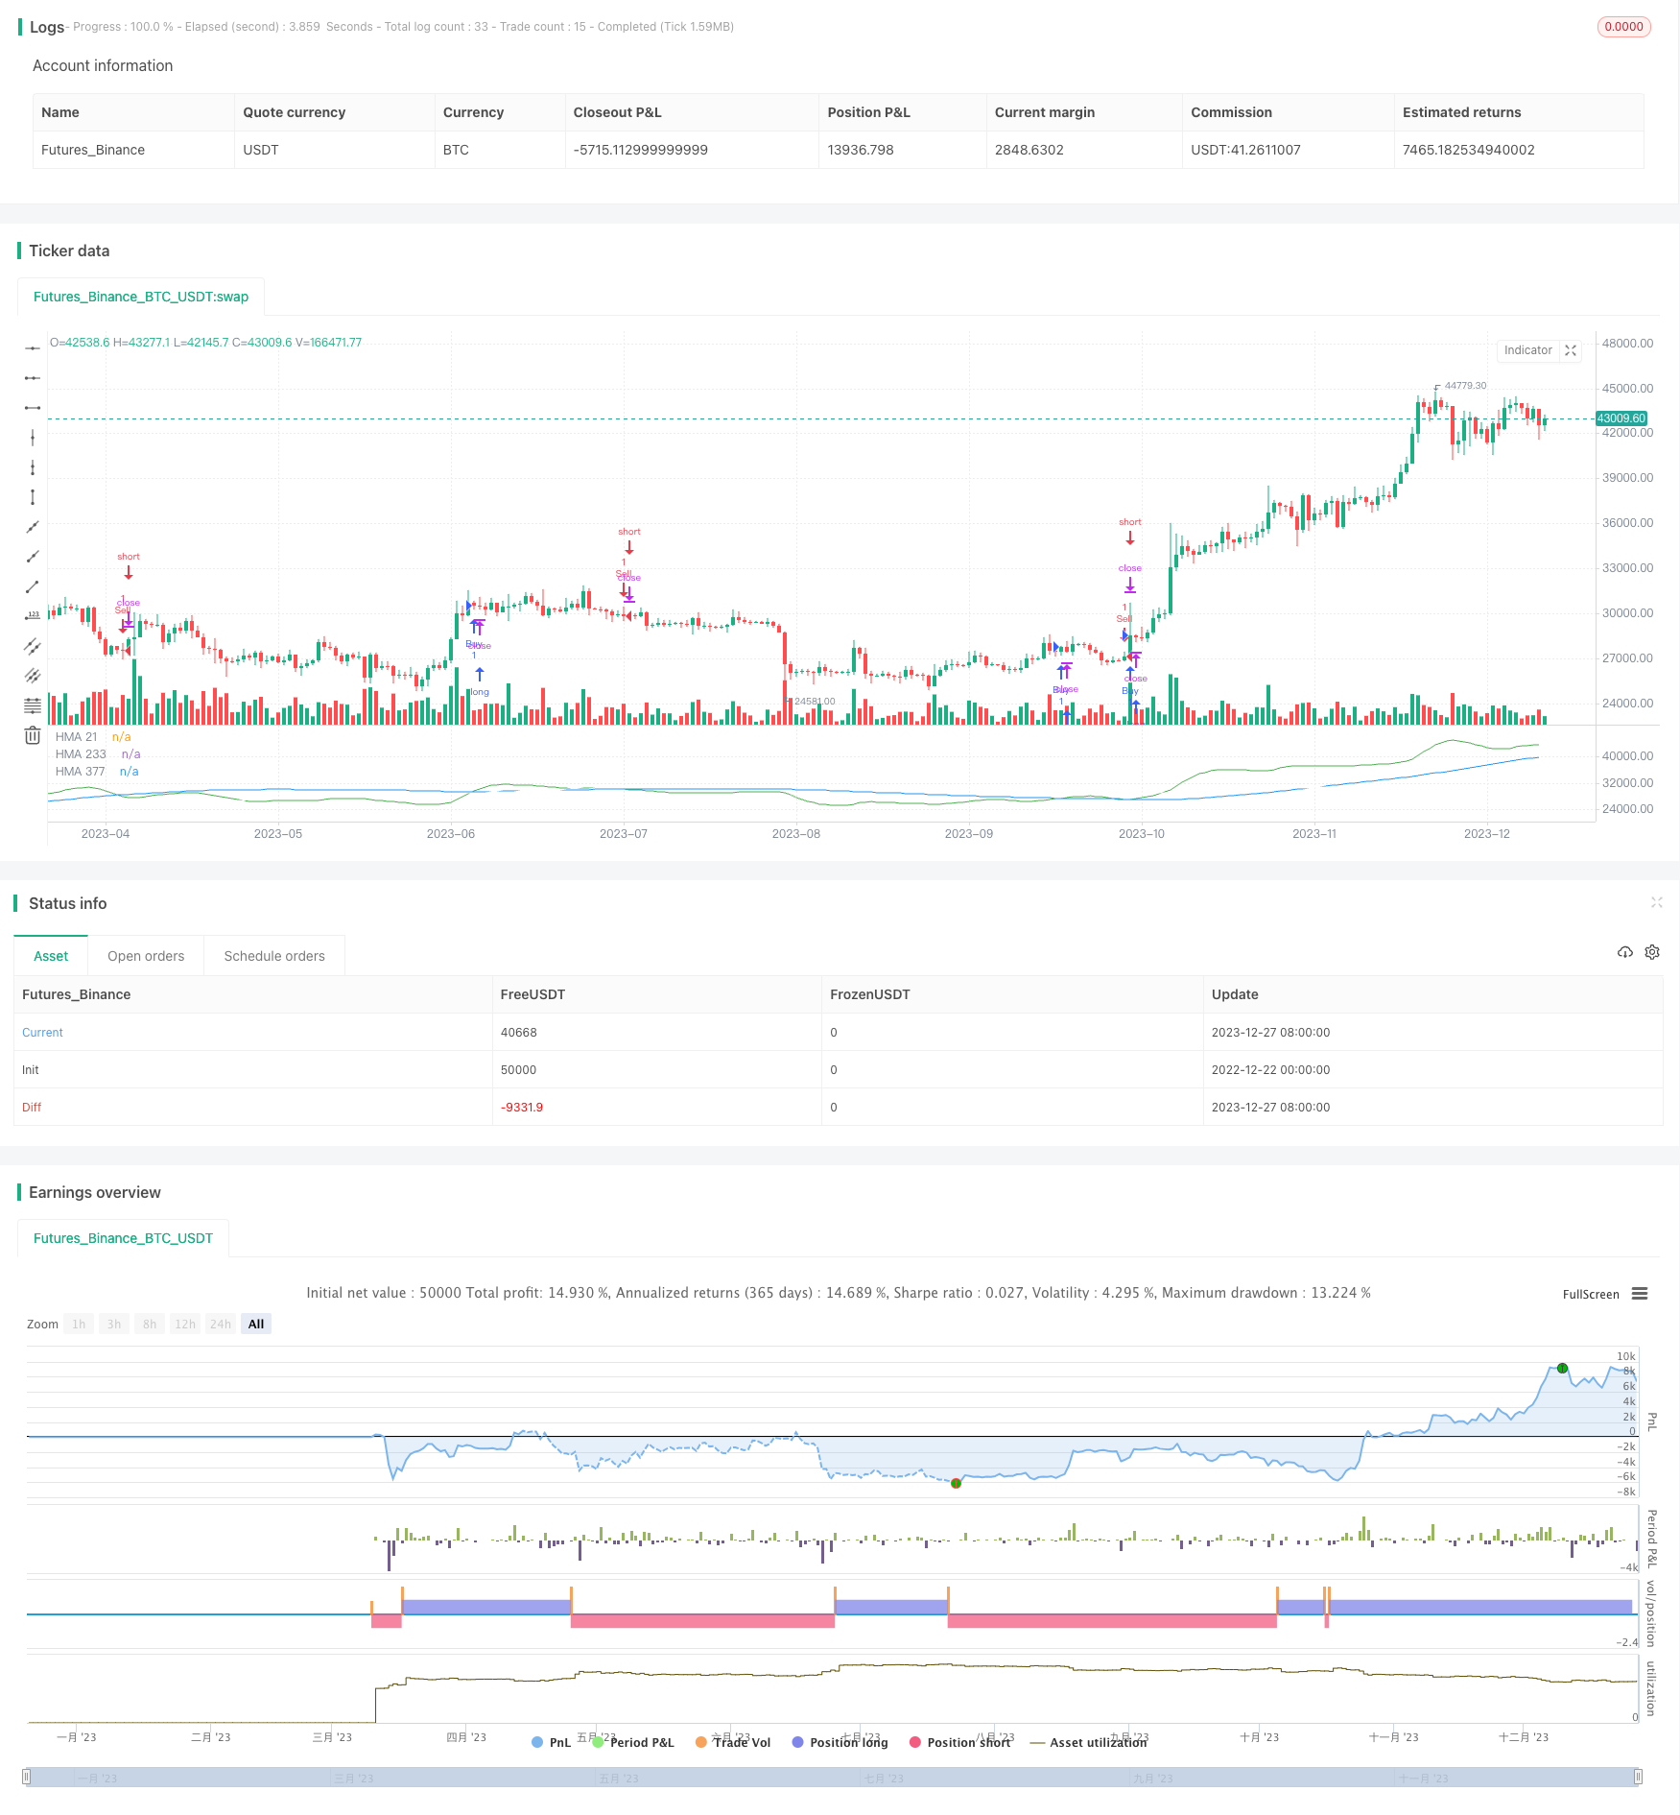1680x1815 pixels.
Task: Click the Commission column header
Action: click(1231, 112)
